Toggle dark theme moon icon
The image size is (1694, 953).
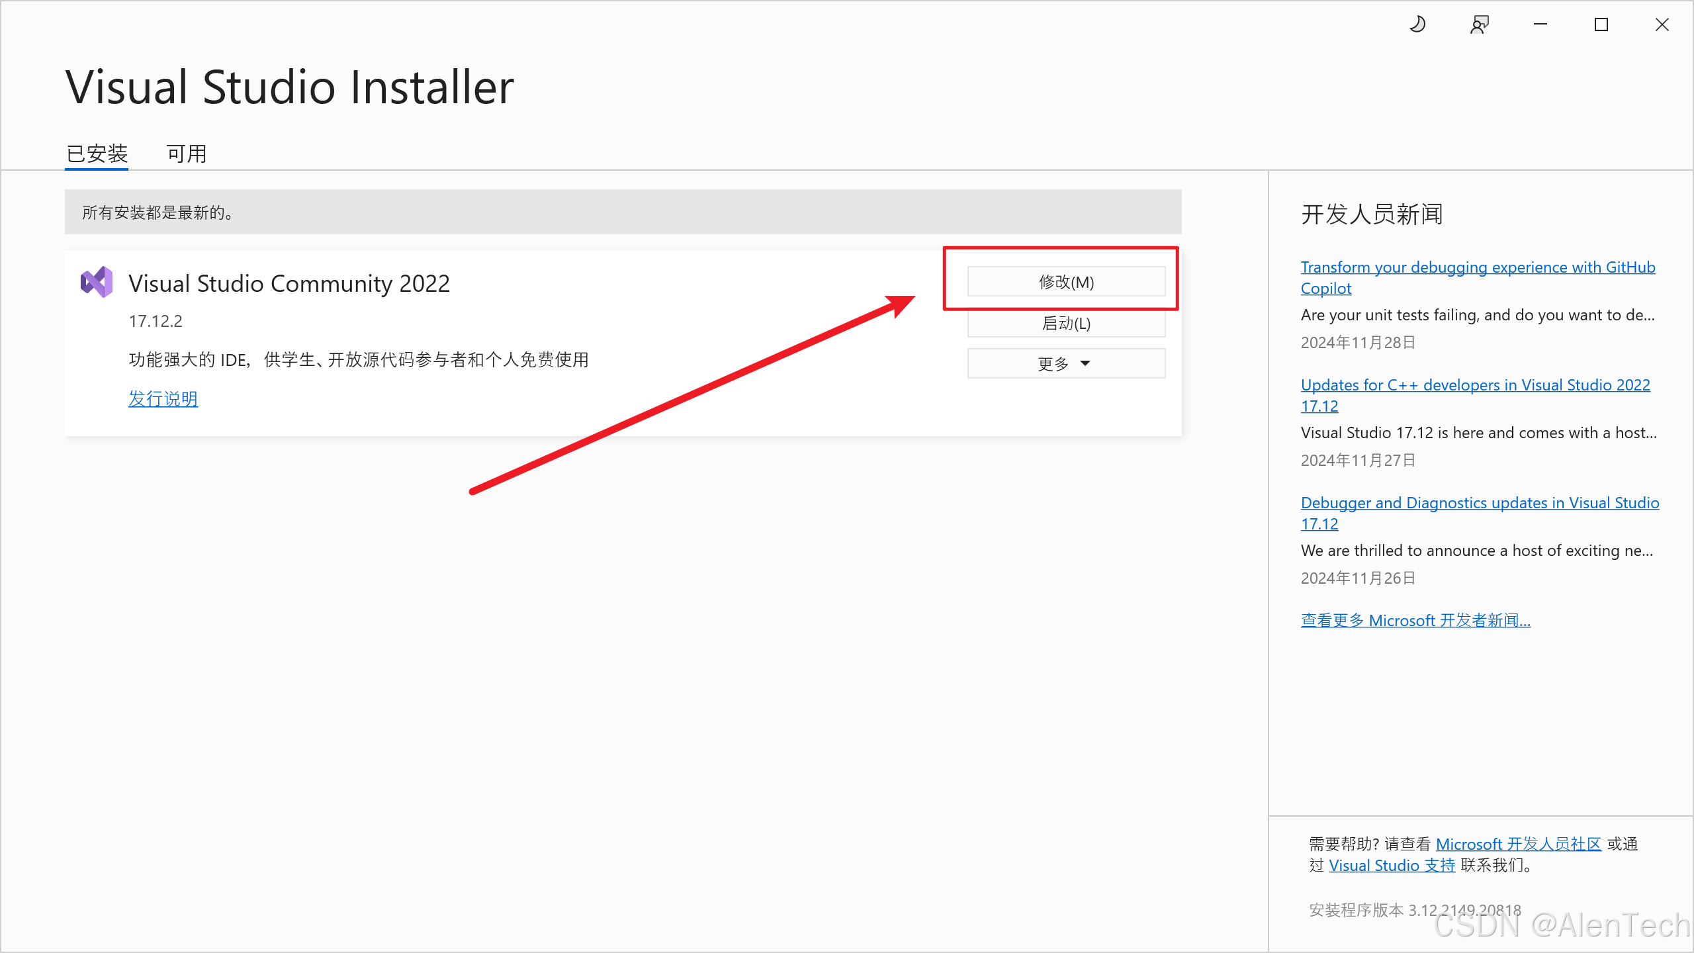1417,25
